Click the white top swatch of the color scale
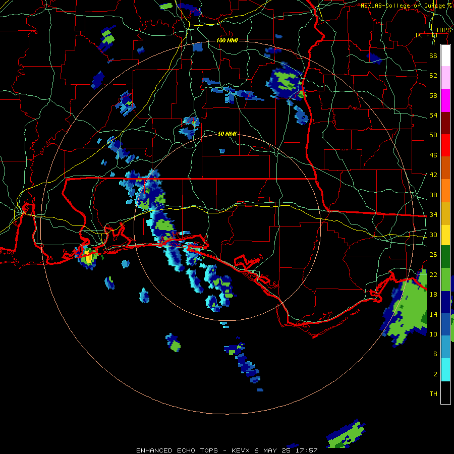454x454 pixels. point(445,55)
